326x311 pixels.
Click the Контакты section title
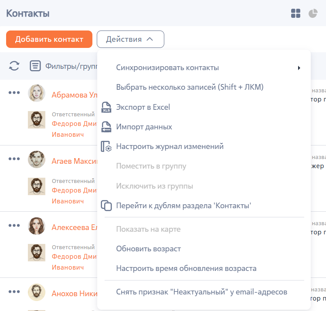click(27, 14)
